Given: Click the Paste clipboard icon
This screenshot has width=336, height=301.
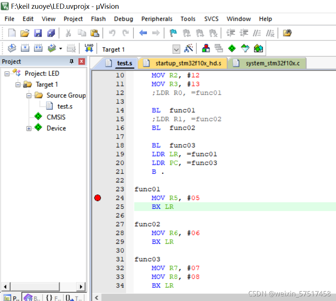Looking at the screenshot, I should coord(95,33).
